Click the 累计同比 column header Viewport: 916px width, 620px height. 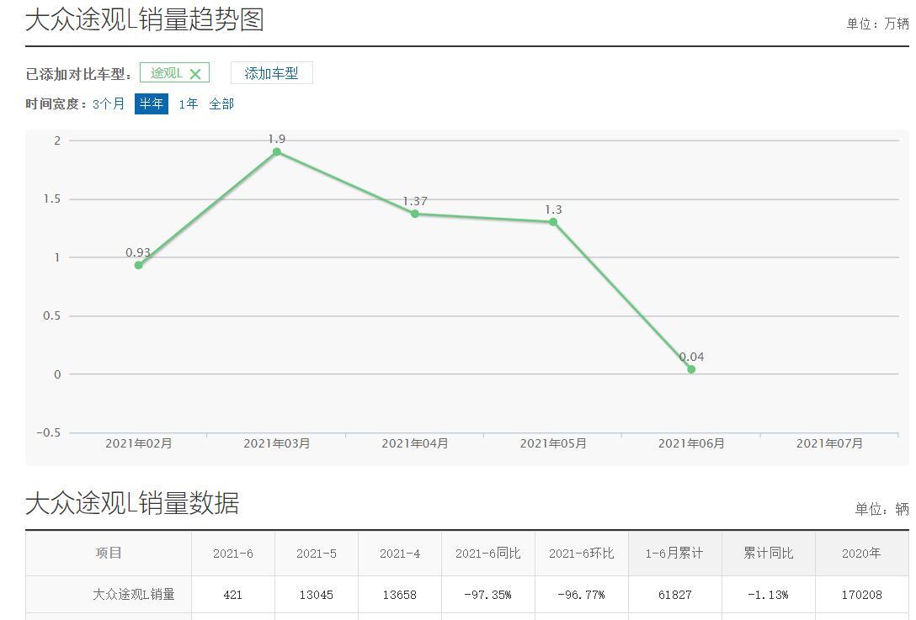pyautogui.click(x=768, y=554)
